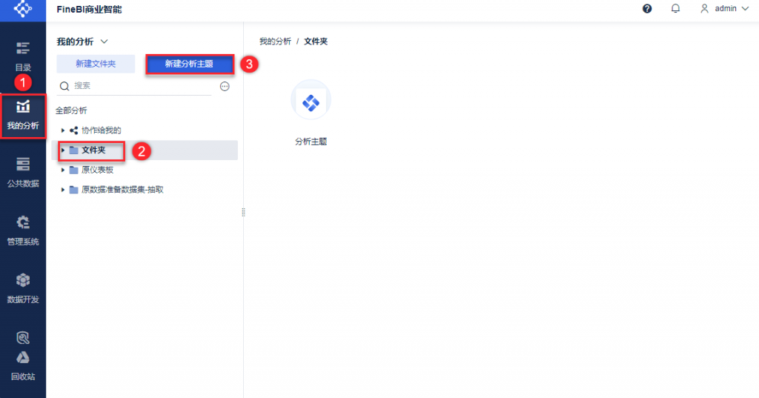Click the 新建文件夹 button
Screen dimensions: 759x398
point(96,64)
